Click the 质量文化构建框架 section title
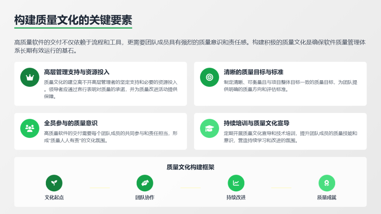 pos(190,167)
